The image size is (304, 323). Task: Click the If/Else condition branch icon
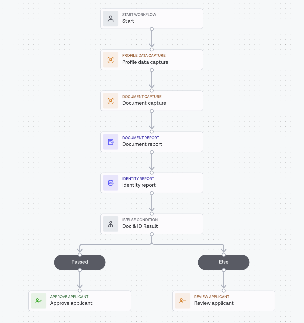[110, 224]
